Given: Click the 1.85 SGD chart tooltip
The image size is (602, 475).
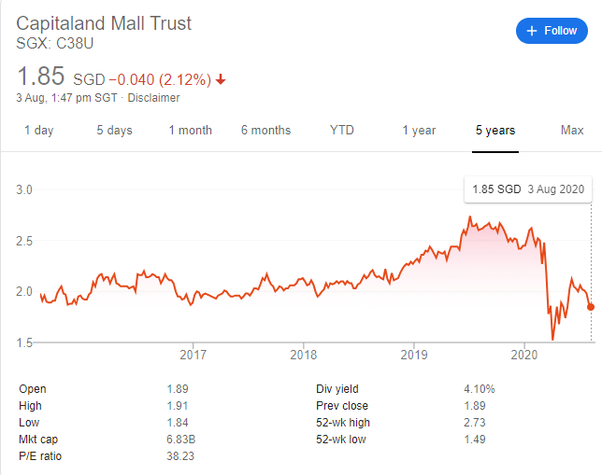Looking at the screenshot, I should (x=527, y=189).
